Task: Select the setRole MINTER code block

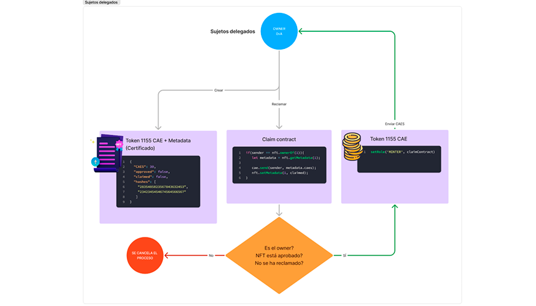Action: point(399,159)
